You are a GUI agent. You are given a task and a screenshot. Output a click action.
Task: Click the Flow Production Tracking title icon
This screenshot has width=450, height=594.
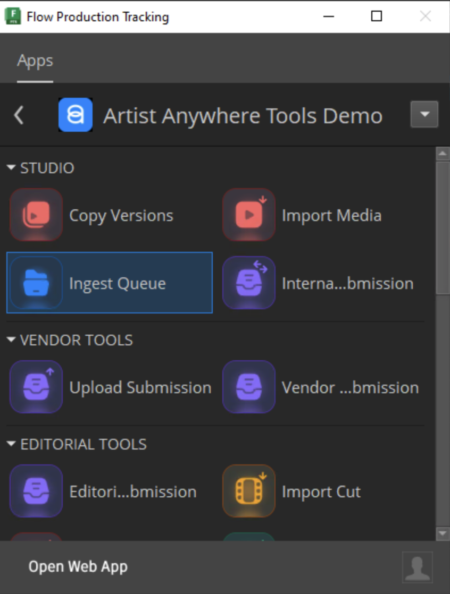pos(13,16)
